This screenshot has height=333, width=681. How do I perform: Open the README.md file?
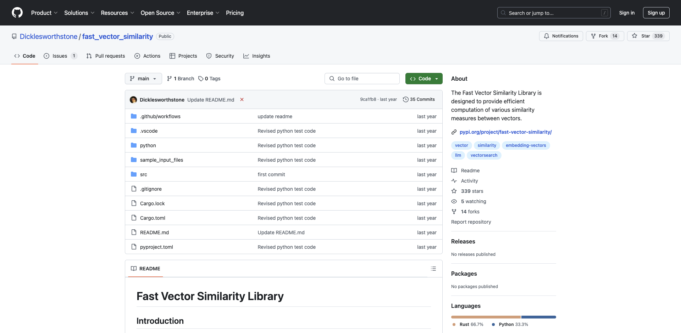[x=154, y=232]
